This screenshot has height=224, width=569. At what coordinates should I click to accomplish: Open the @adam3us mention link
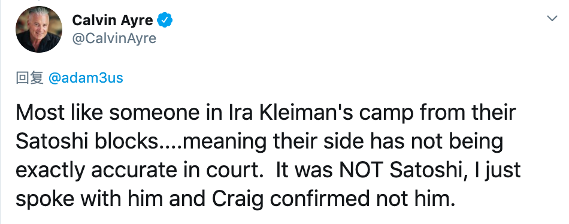(85, 78)
